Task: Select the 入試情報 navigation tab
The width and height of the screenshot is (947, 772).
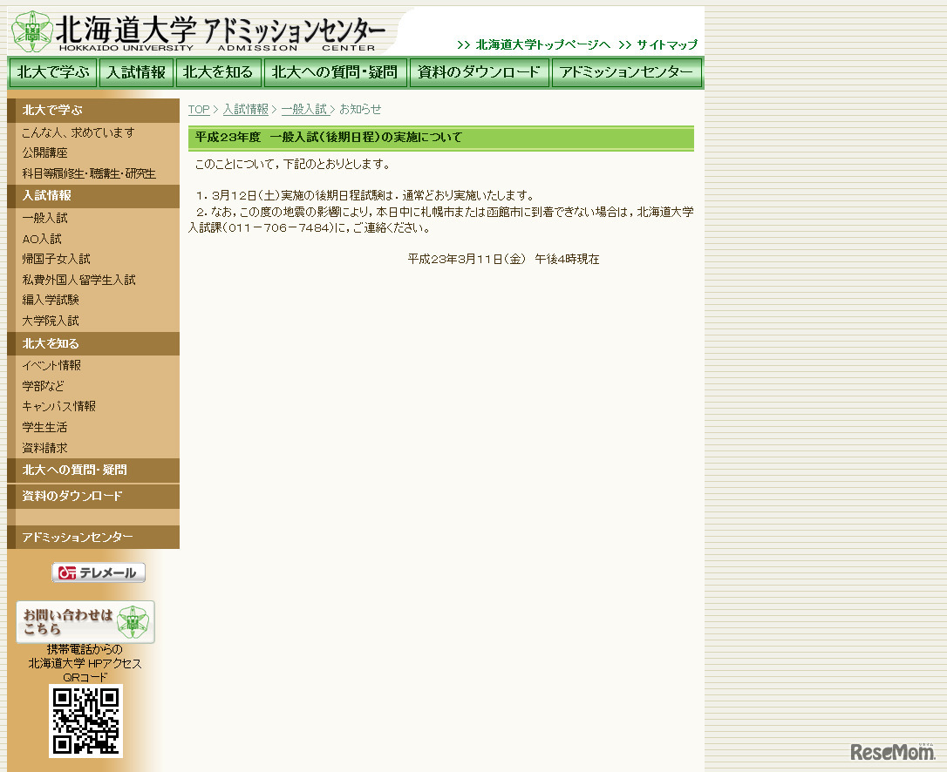Action: 137,73
